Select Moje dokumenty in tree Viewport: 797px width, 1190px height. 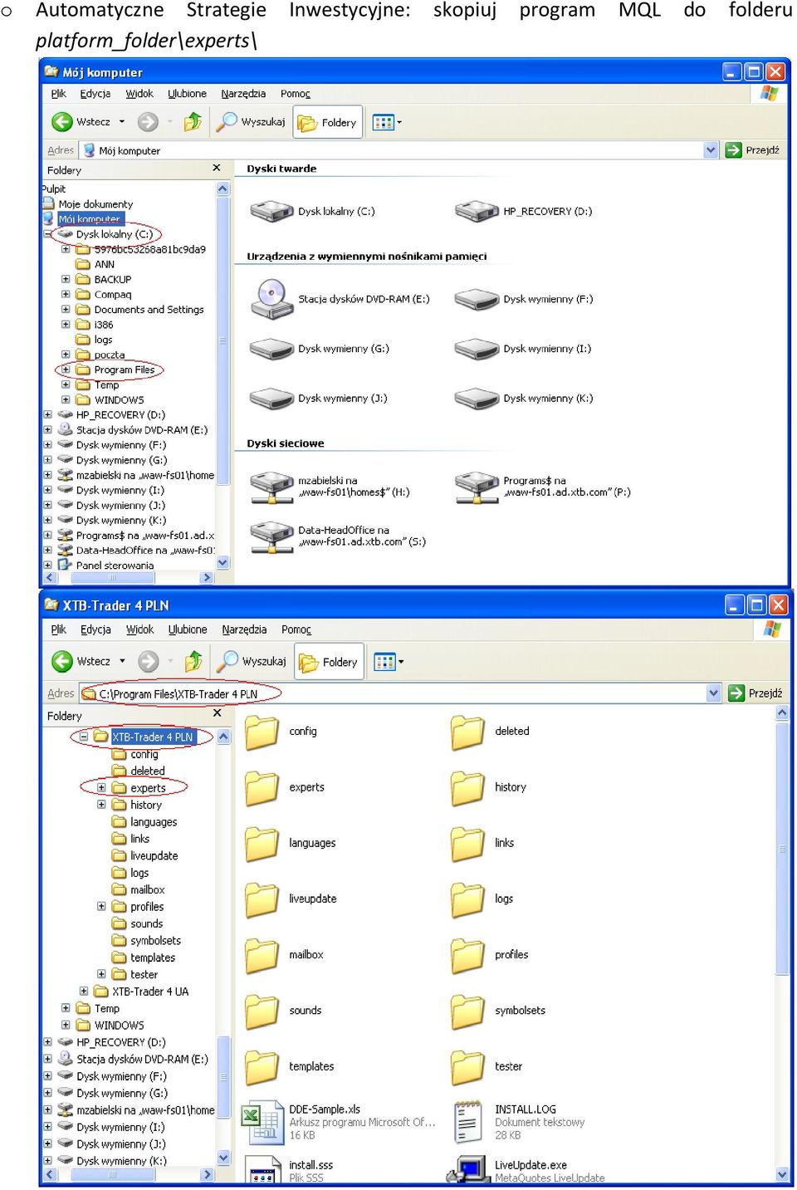95,204
